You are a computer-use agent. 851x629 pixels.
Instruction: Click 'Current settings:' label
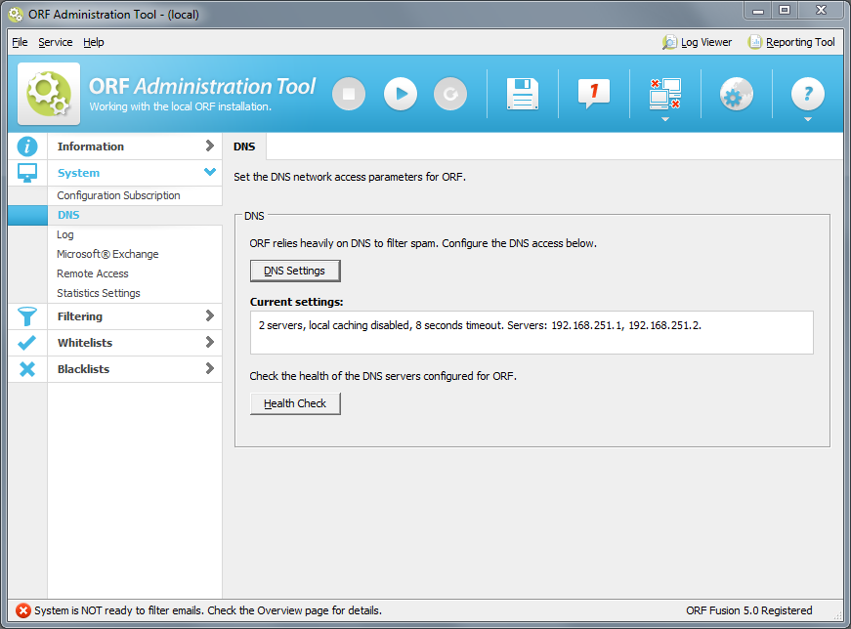tap(296, 302)
